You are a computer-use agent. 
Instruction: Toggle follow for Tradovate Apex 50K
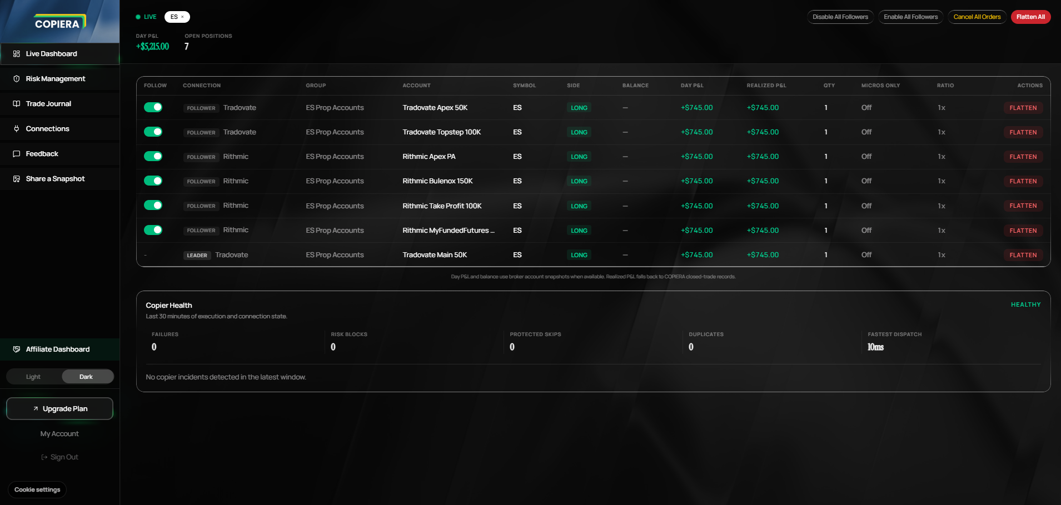pos(153,107)
